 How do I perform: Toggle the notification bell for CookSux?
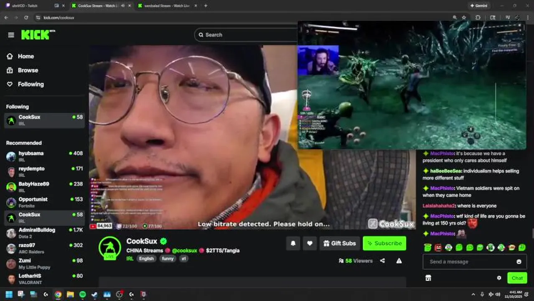(293, 243)
